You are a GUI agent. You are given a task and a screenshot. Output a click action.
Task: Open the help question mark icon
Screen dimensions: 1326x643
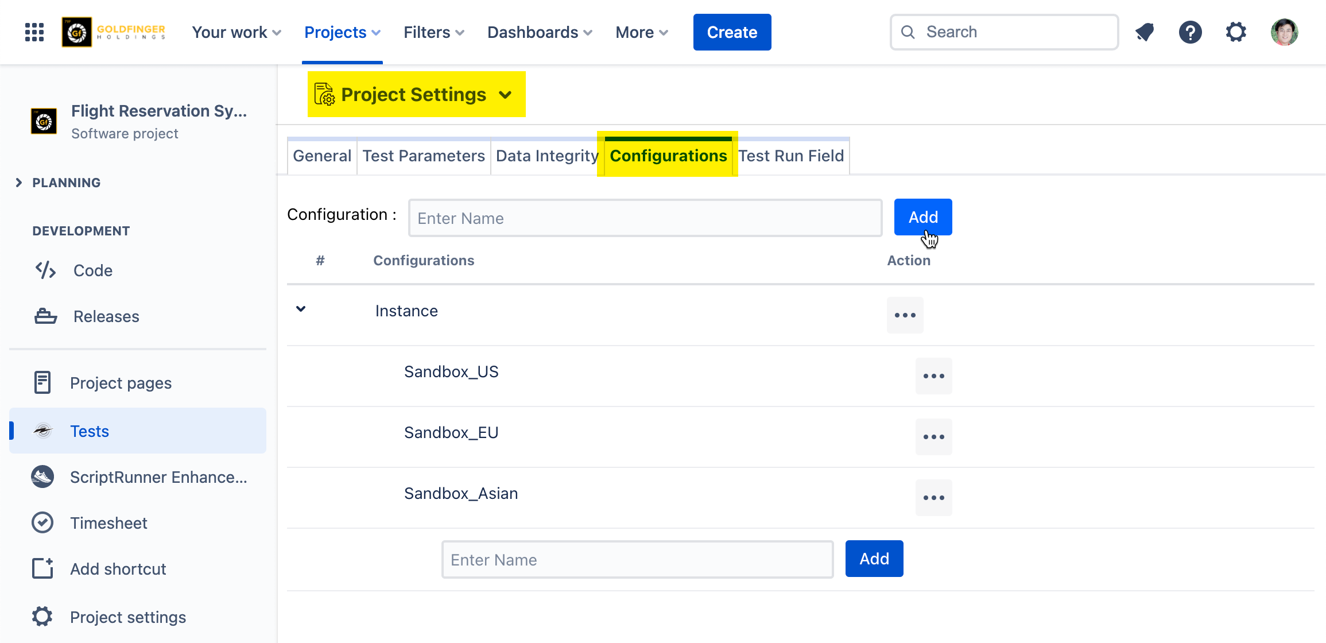click(x=1190, y=32)
